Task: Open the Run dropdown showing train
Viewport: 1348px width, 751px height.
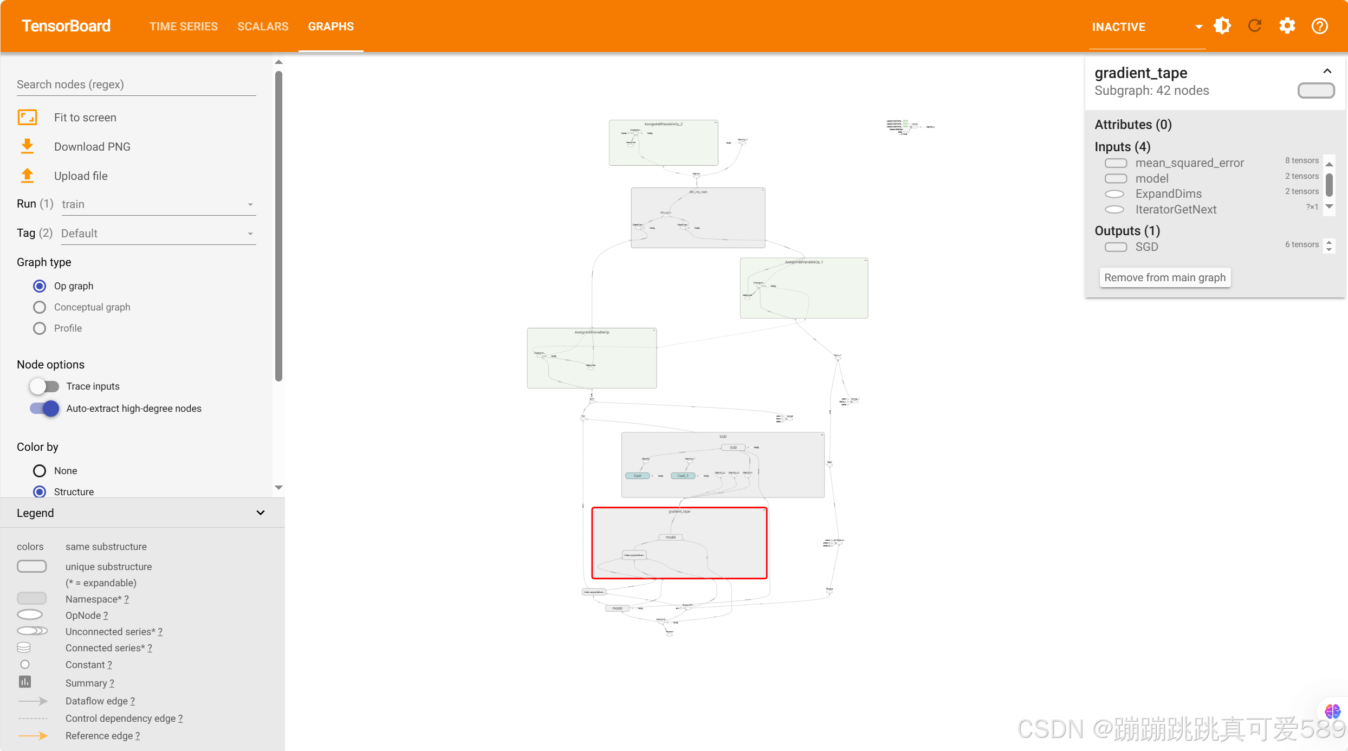Action: 157,204
